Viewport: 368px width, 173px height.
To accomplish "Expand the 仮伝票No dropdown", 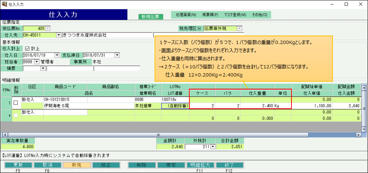I will (47, 28).
